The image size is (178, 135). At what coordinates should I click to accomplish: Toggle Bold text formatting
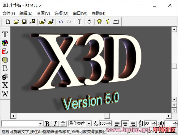click(47, 124)
